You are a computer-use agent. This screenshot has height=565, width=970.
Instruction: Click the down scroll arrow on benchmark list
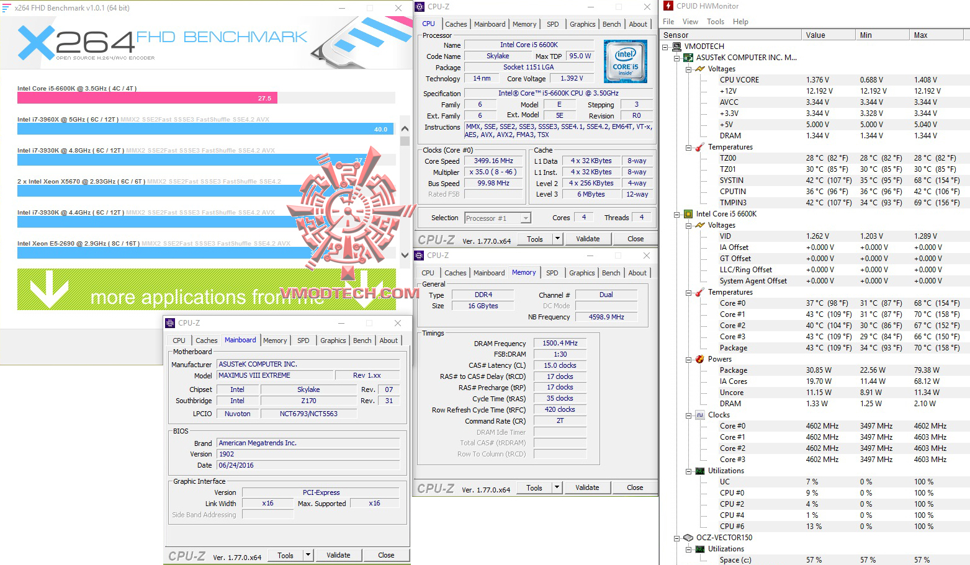coord(405,255)
